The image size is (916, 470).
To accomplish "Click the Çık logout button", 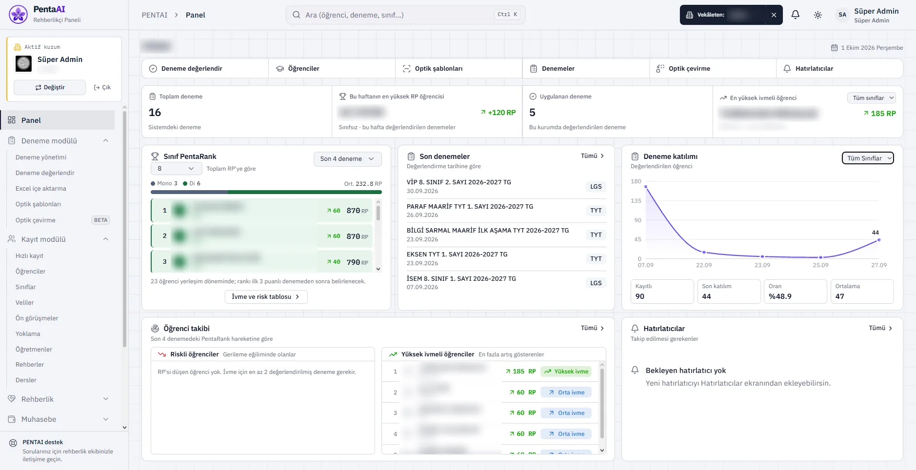I will coord(102,87).
